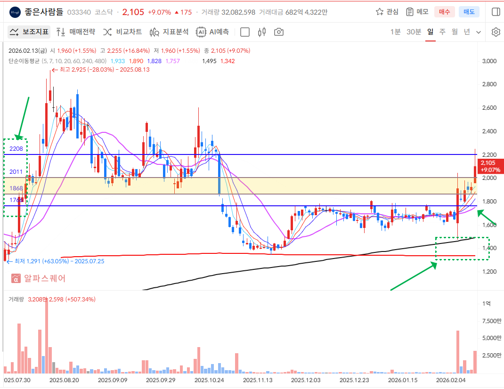Image resolution: width=504 pixels, height=389 pixels.
Task: Toggle candlestick chart type icon
Action: (x=262, y=32)
